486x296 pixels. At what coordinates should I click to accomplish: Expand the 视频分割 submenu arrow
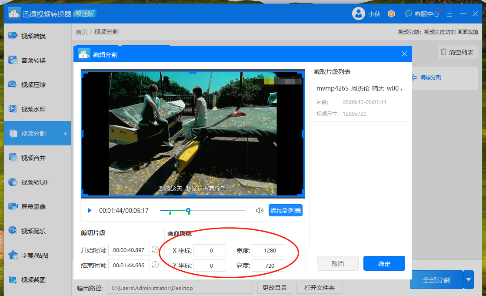coord(65,133)
